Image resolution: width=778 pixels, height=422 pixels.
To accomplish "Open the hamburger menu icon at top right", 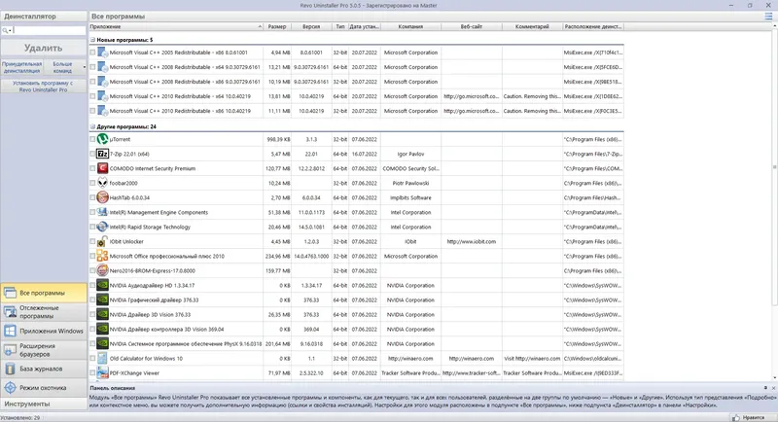I will (768, 17).
